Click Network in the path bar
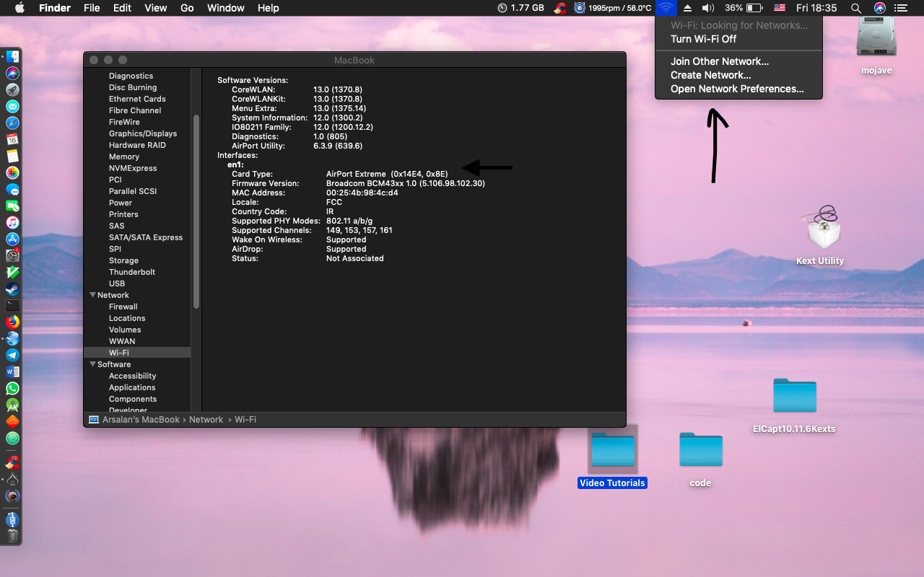This screenshot has height=577, width=924. (206, 420)
